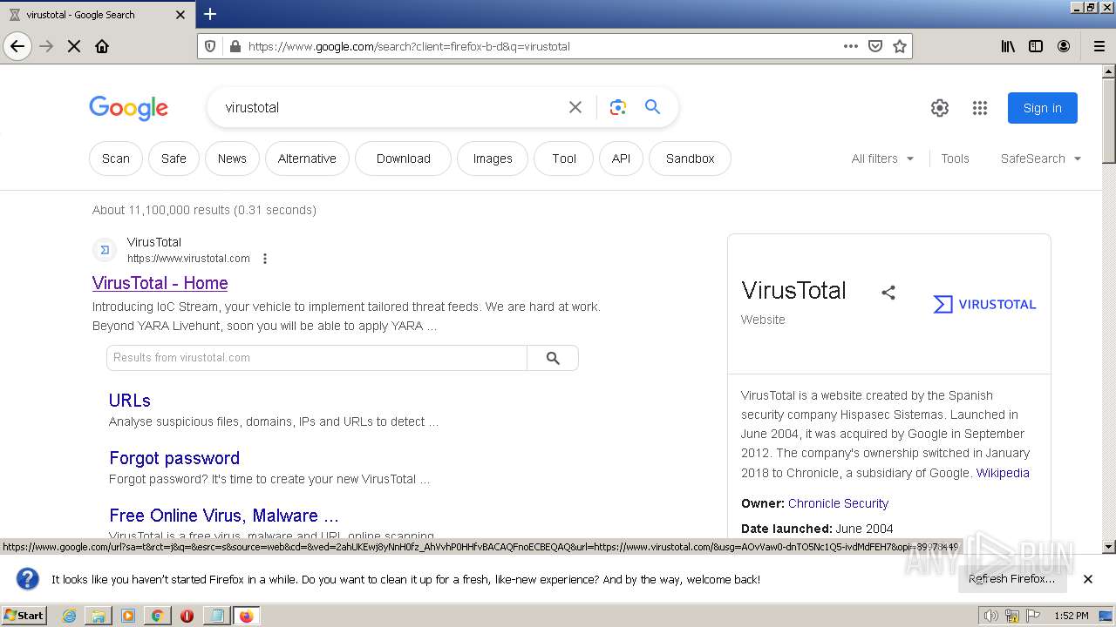Open Firefox hamburger menu

(1099, 46)
